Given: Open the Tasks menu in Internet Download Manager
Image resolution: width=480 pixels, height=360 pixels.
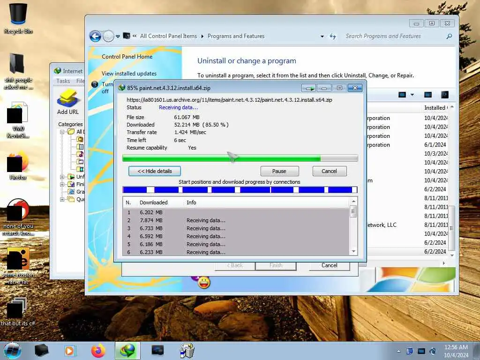Looking at the screenshot, I should point(63,81).
